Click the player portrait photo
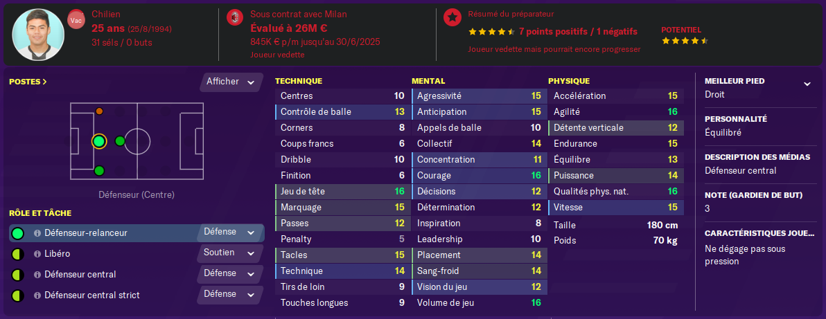The height and width of the screenshot is (319, 826). tap(39, 34)
